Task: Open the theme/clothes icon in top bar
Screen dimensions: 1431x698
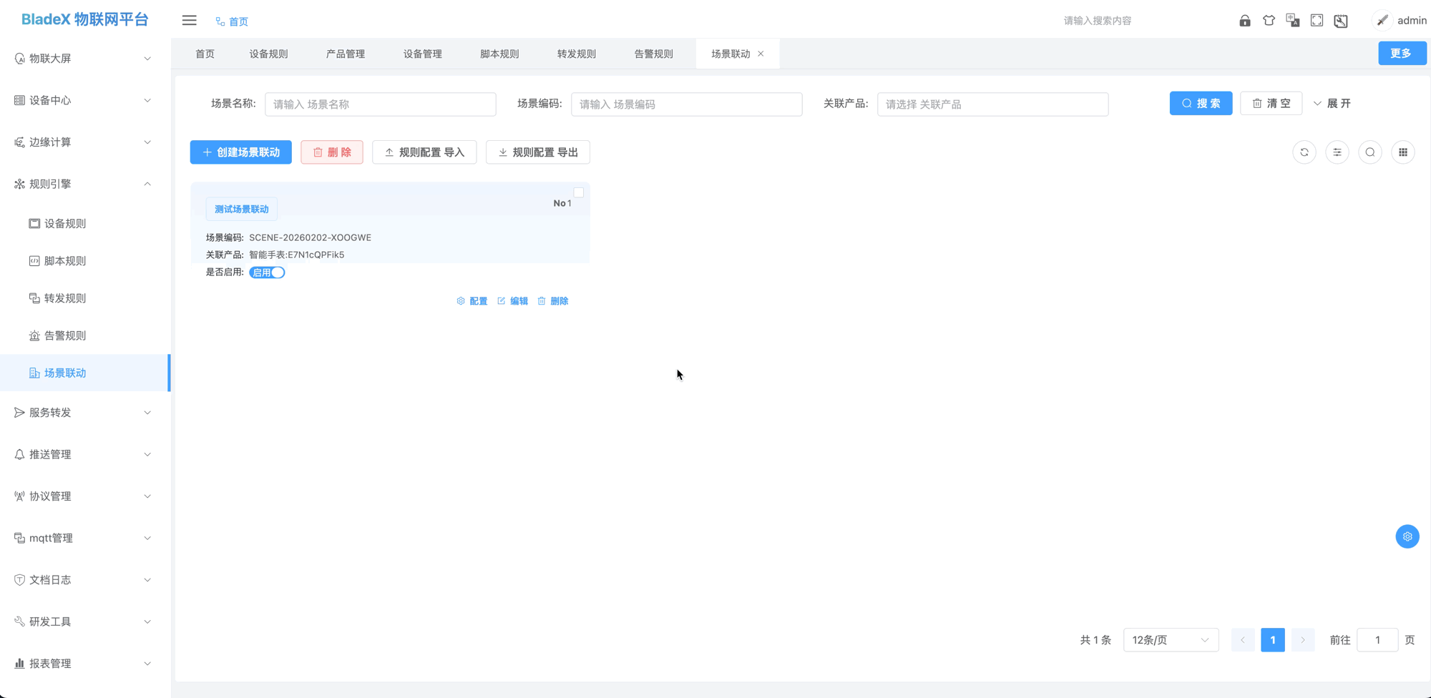Action: (1269, 20)
